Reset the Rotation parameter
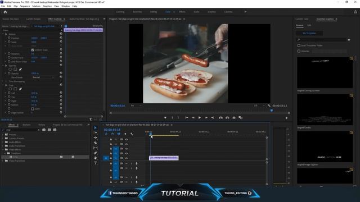The height and width of the screenshot is (202, 360). tap(61, 54)
